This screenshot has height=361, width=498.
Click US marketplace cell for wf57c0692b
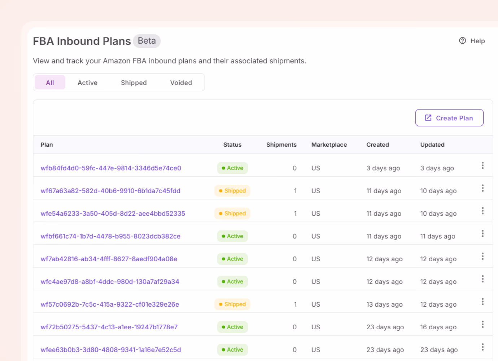[316, 304]
